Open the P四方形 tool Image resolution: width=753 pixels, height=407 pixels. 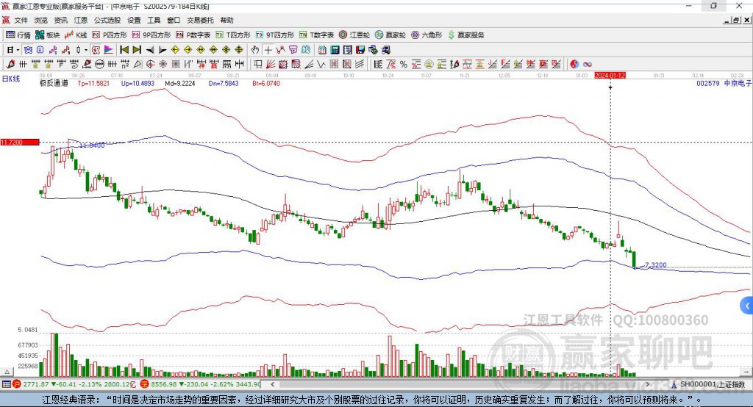[x=110, y=35]
